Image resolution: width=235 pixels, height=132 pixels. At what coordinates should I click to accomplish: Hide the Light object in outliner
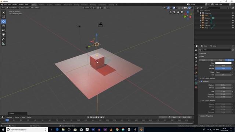point(233,23)
